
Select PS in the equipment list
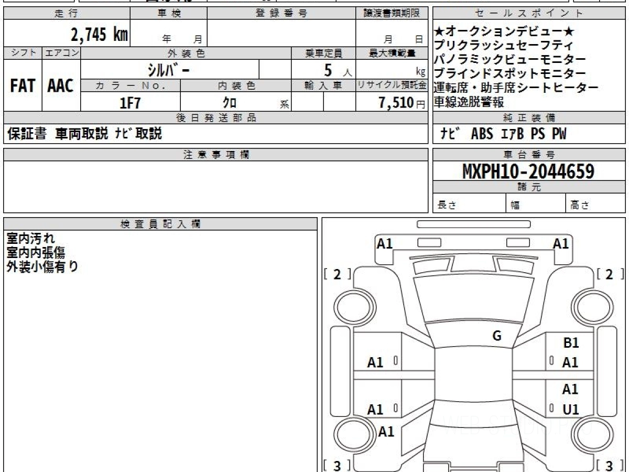click(538, 134)
